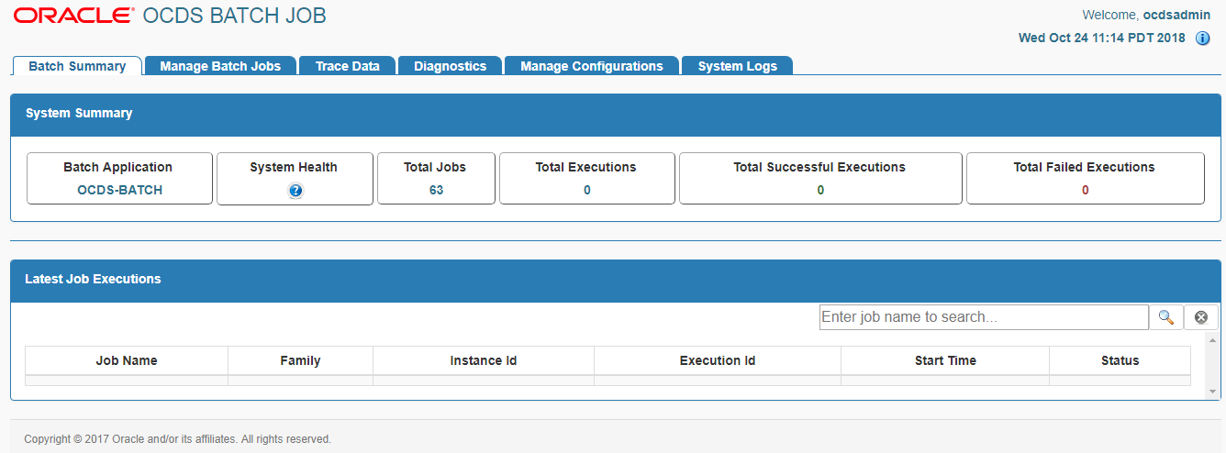The height and width of the screenshot is (453, 1226).
Task: Click the OCDS-BATCH application name
Action: pyautogui.click(x=119, y=190)
